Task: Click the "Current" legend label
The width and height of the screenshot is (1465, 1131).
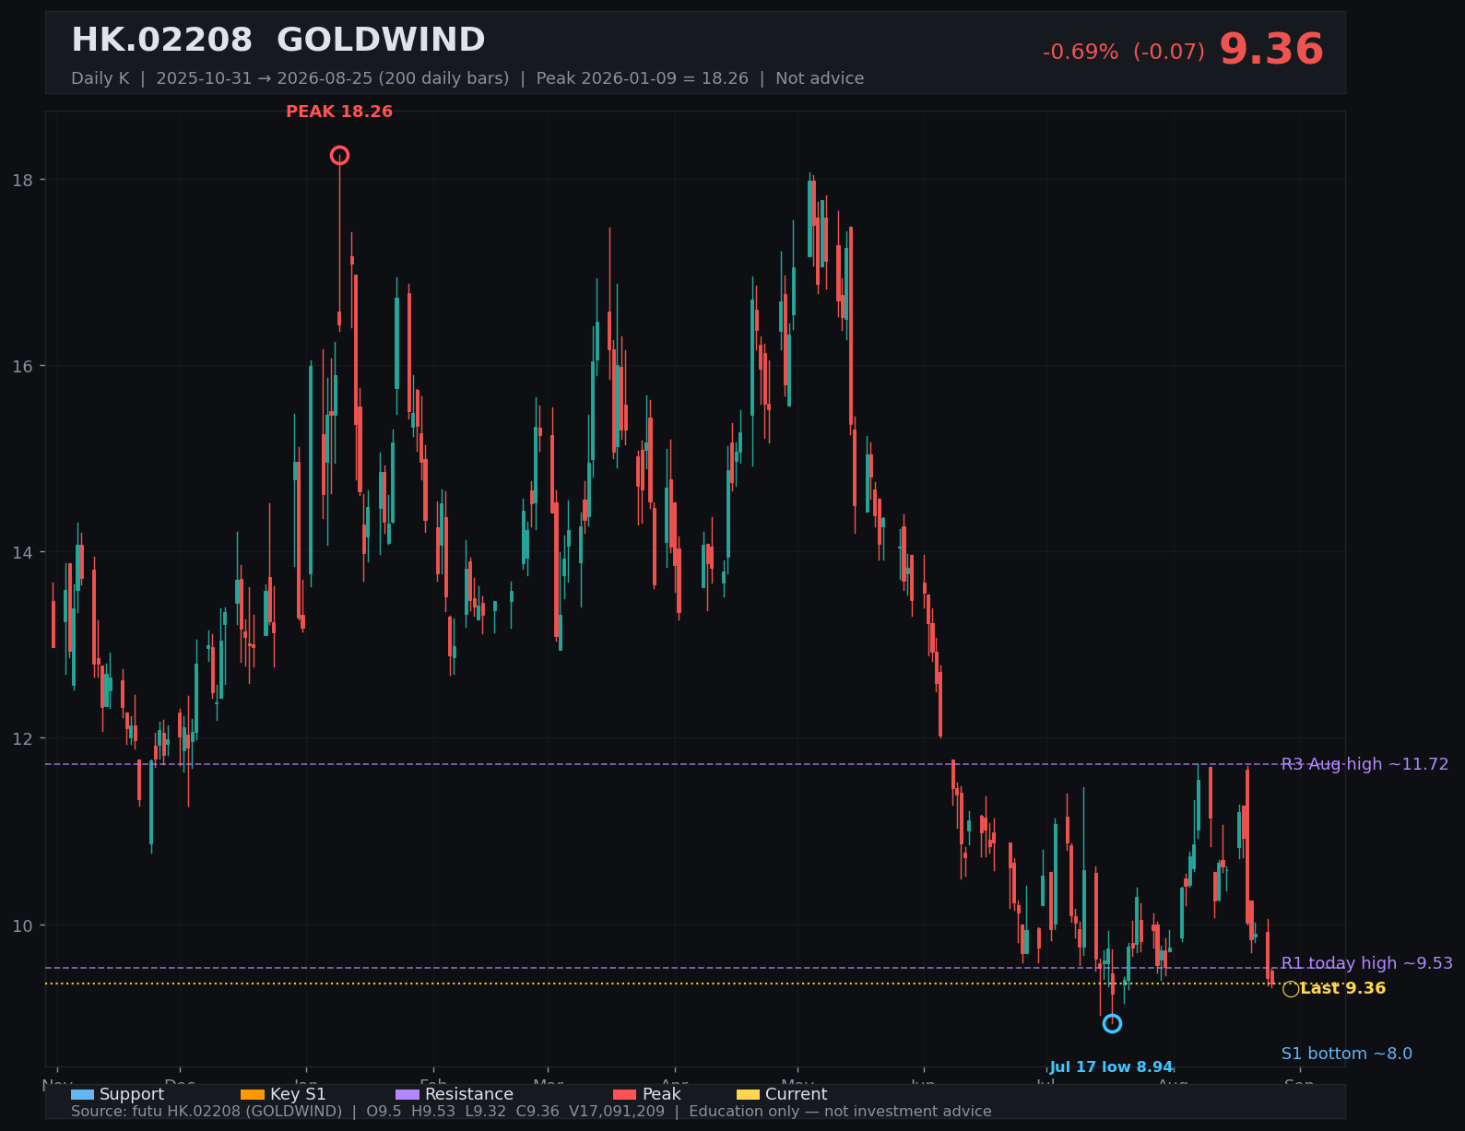Action: (x=796, y=1094)
